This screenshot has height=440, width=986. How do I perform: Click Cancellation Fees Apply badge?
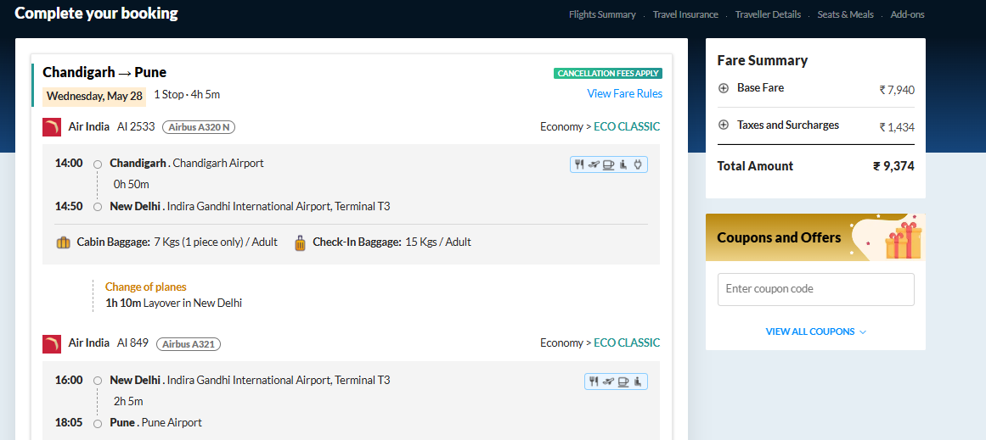pyautogui.click(x=608, y=74)
